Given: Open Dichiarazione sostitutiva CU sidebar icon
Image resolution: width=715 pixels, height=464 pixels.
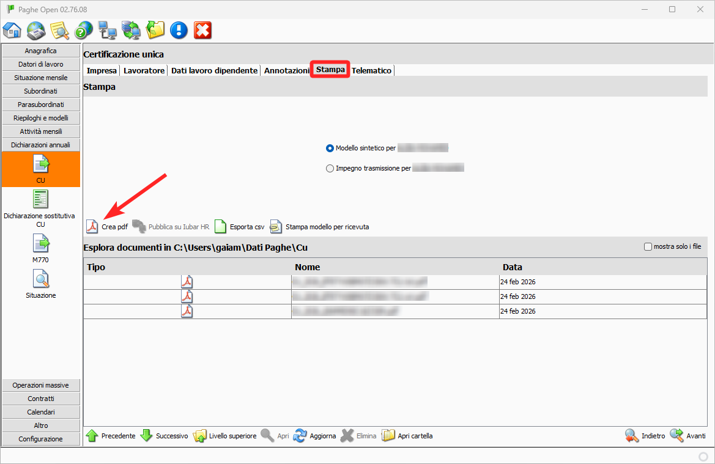Looking at the screenshot, I should 41,200.
